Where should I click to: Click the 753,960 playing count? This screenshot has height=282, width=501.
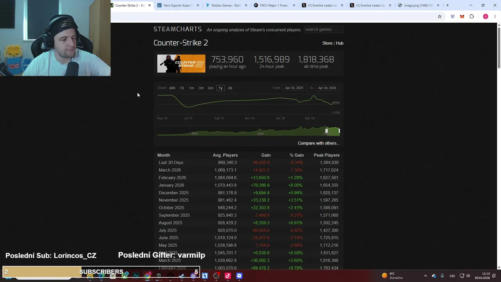point(227,60)
